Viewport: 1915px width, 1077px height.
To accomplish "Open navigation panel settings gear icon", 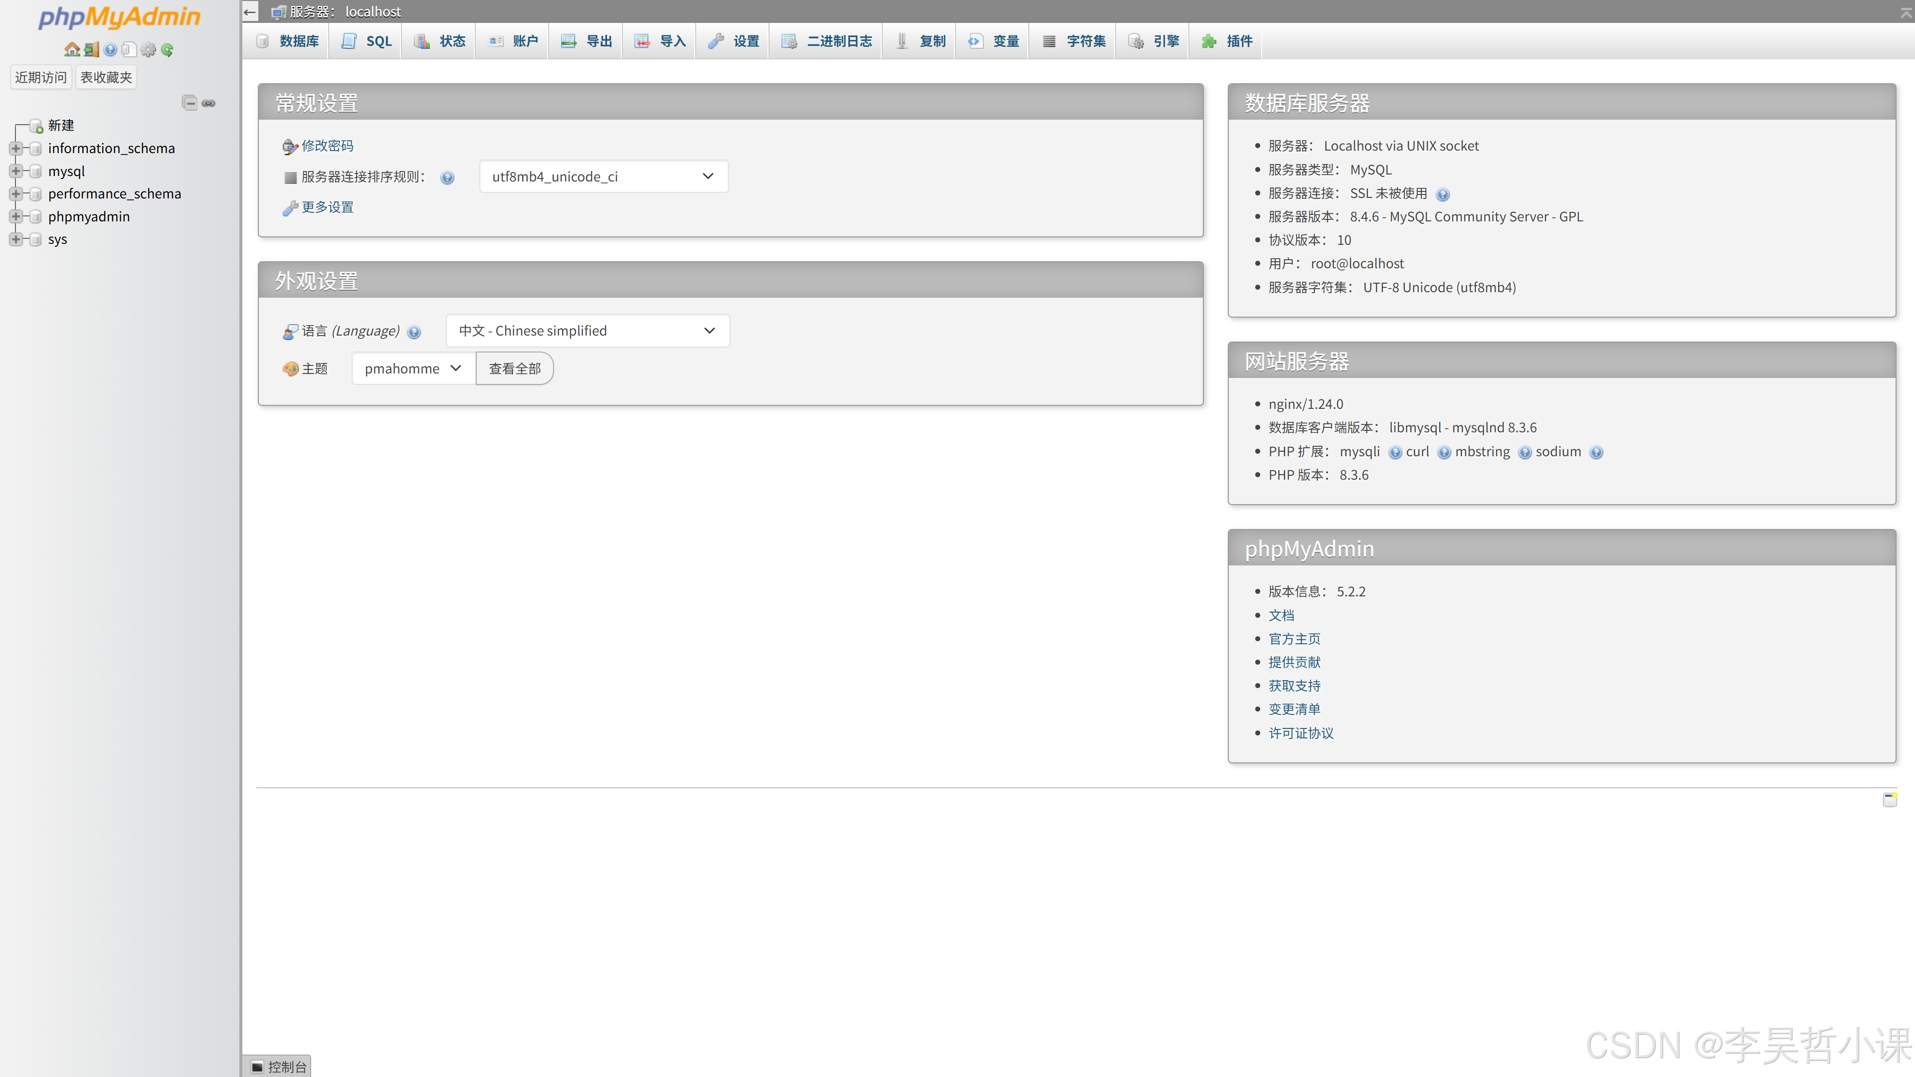I will coord(149,50).
